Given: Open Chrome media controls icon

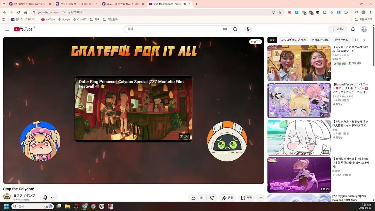Looking at the screenshot, I should point(356,12).
